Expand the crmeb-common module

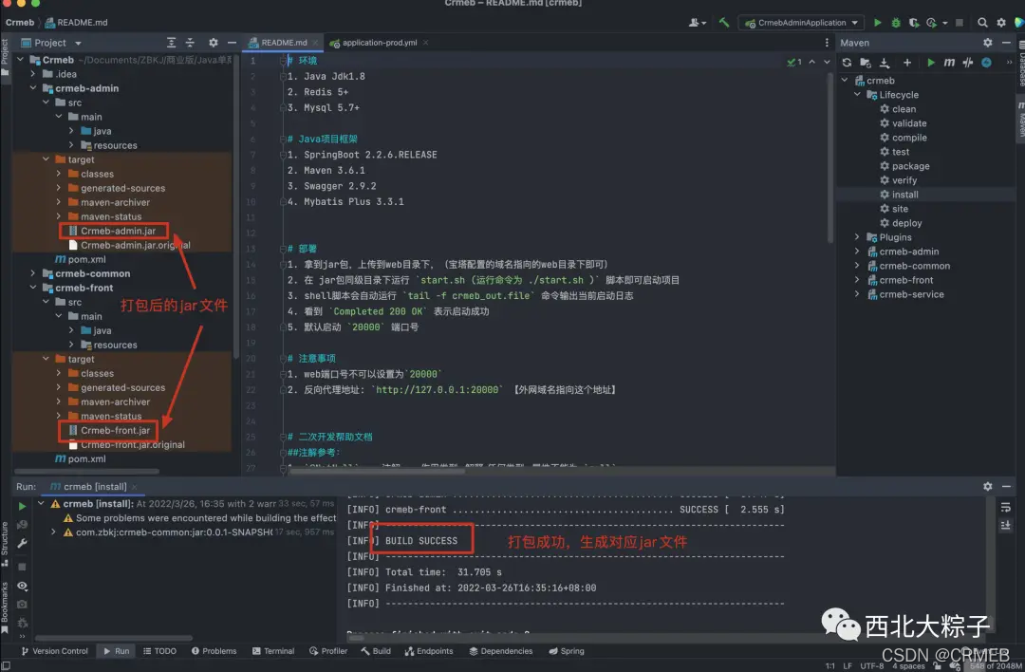point(33,273)
